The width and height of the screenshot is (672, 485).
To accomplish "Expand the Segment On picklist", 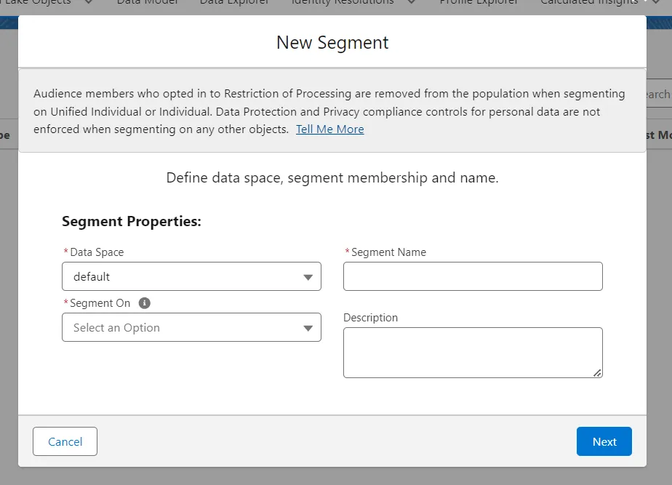I will coord(191,327).
